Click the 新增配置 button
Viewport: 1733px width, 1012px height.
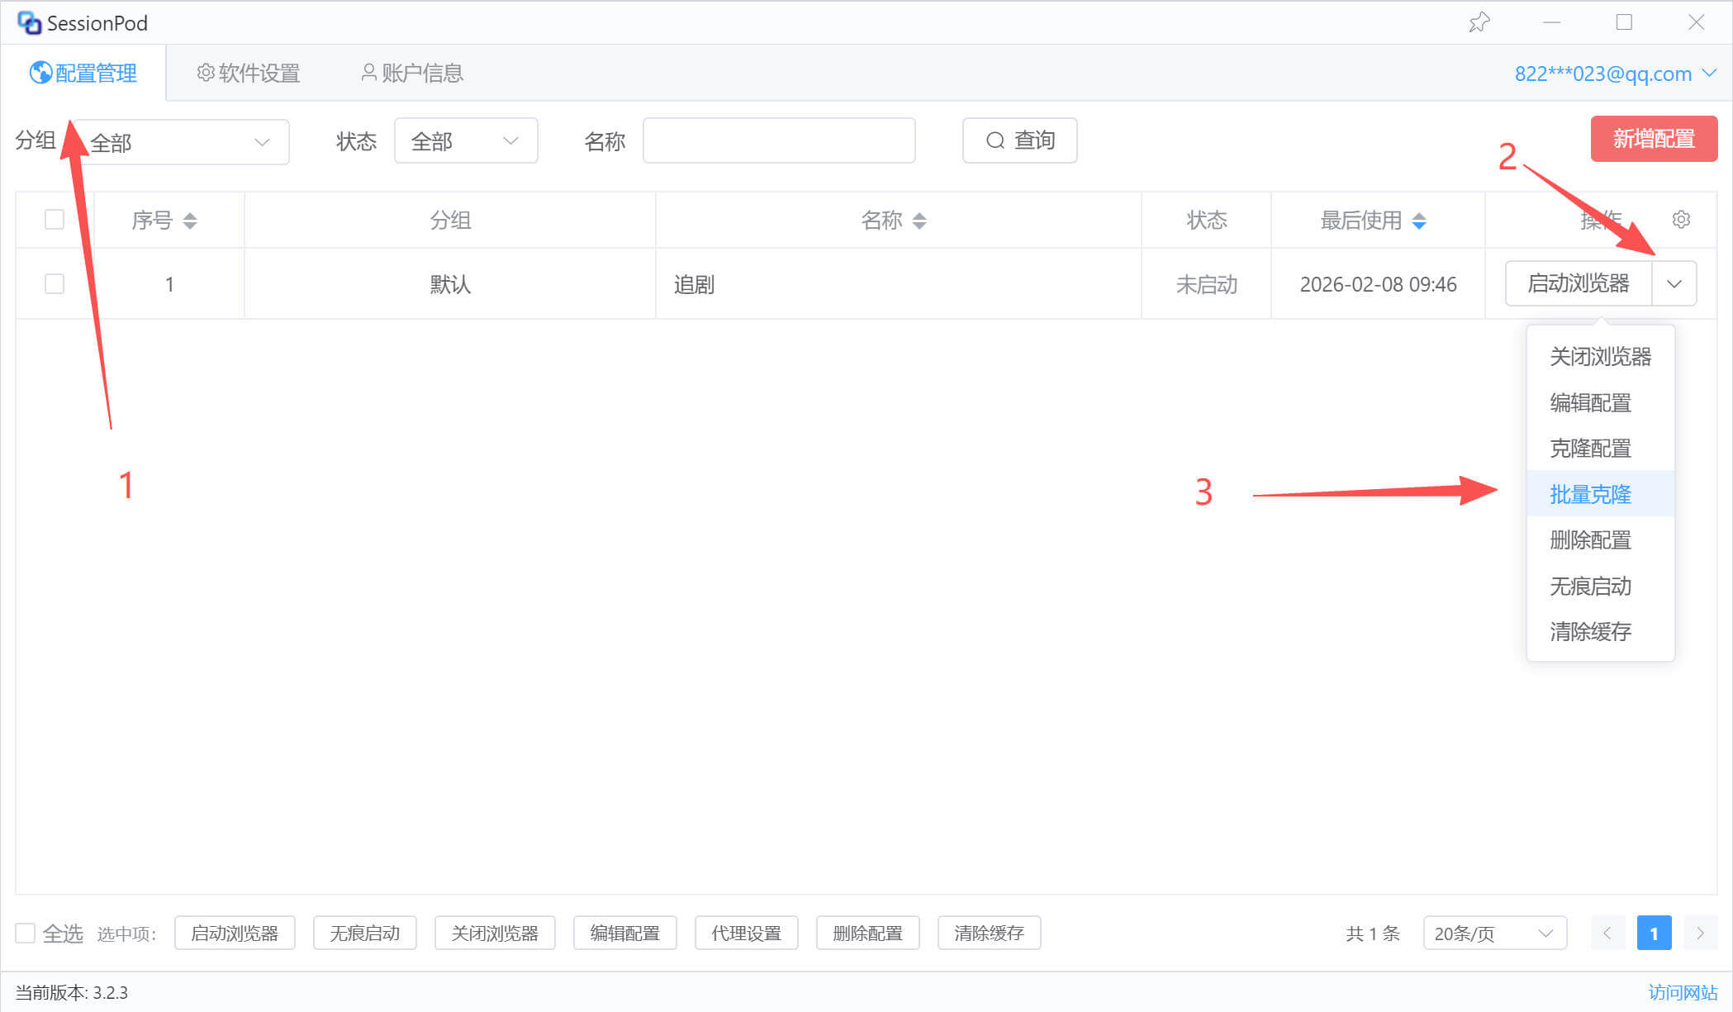point(1654,139)
